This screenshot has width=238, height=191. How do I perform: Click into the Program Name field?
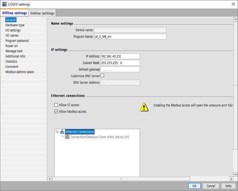coord(130,37)
